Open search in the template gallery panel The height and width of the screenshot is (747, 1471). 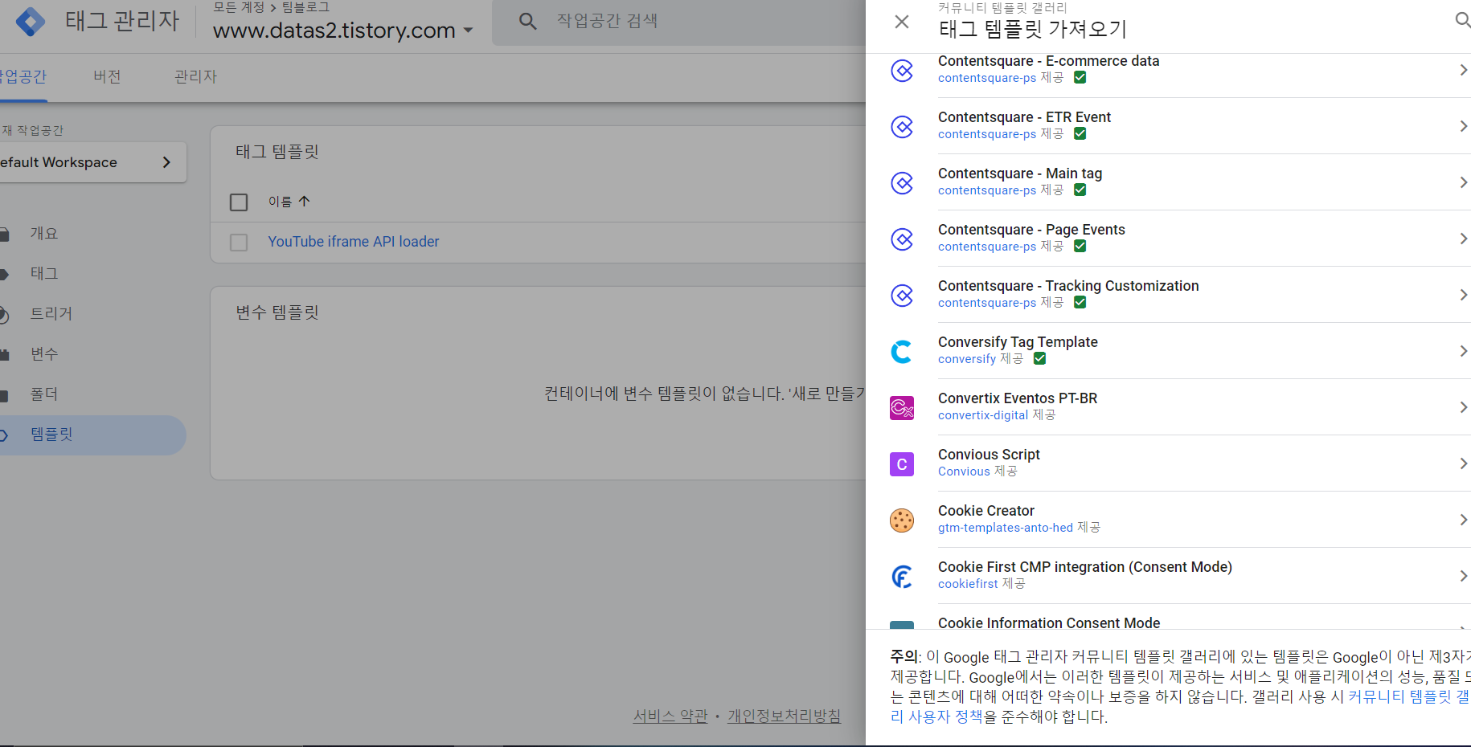coord(1463,20)
